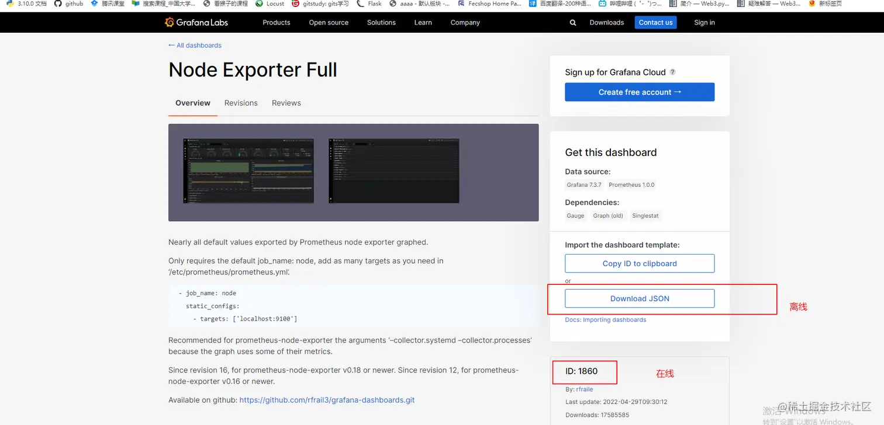Viewport: 884px width, 425px height.
Task: Open the 新标签页 bookmark
Action: (x=825, y=4)
